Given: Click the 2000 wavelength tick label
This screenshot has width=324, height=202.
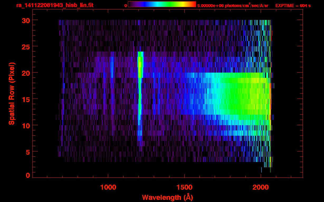Looking at the screenshot, I should (261, 187).
